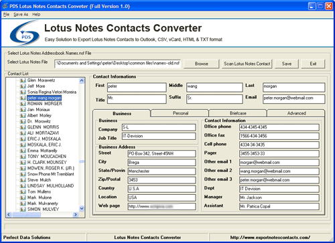Click contact icon beside Snow Phone Mt Tremblant
This screenshot has width=335, height=243.
(23, 174)
